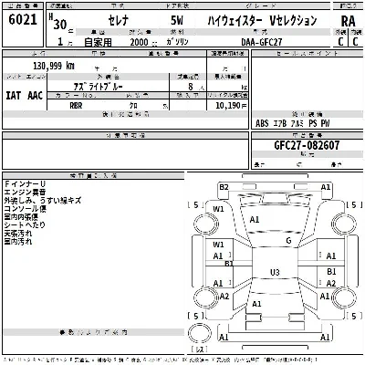
Task: Click the アルミ equipment entry
Action: coord(297,123)
